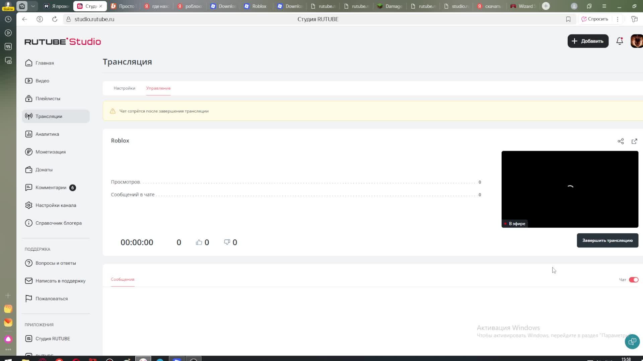
Task: Open the support chat bubble icon
Action: pyautogui.click(x=632, y=341)
